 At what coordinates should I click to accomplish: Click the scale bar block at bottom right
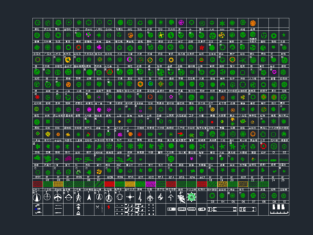(x=278, y=210)
